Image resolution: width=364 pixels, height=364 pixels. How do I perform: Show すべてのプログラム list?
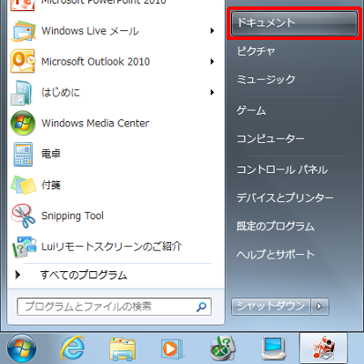[84, 275]
